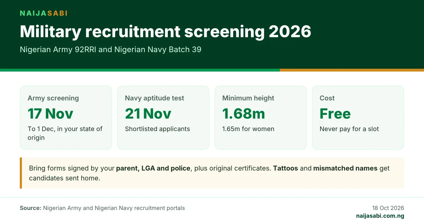Click 'Nigerian Army and Nigerian Navy recruitment portals'

pyautogui.click(x=114, y=208)
